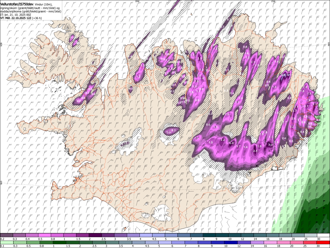The height and width of the screenshot is (248, 330).
Task: Pick the top-row legend swatch starting at 12
Action: pyautogui.click(x=247, y=235)
